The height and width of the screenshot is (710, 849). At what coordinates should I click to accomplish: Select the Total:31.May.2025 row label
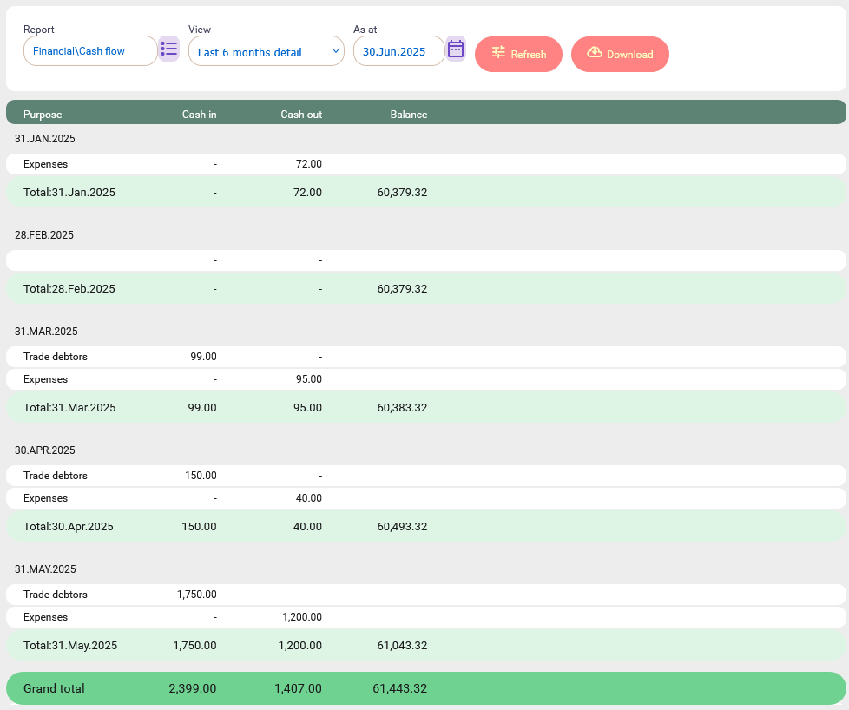click(x=70, y=646)
